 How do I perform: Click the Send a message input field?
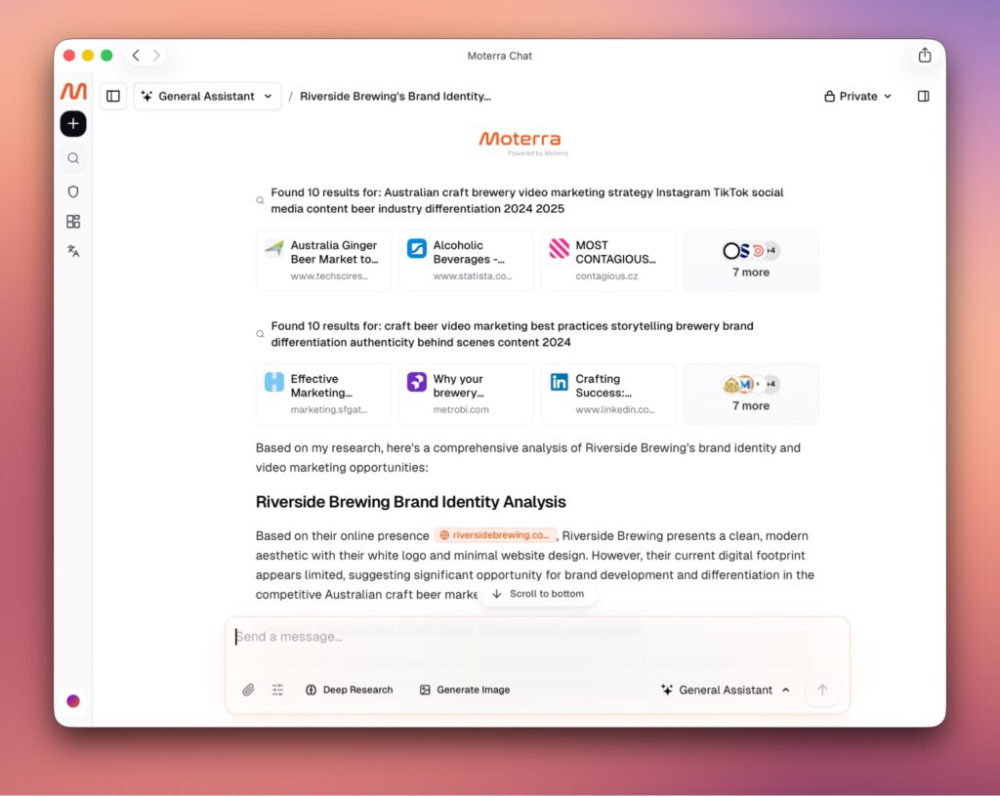537,637
